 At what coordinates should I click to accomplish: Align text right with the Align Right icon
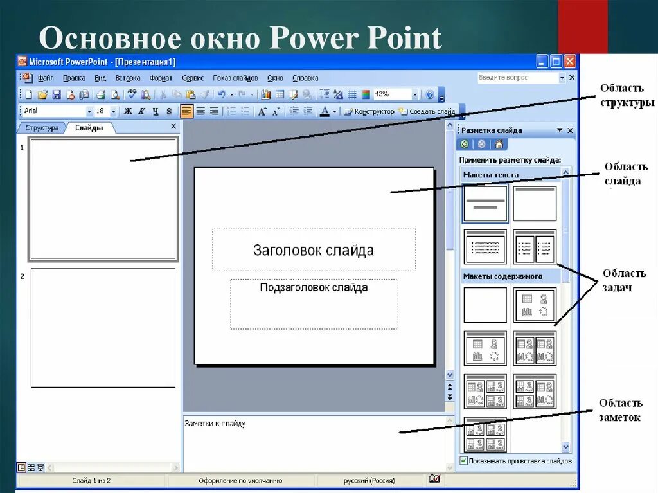214,111
